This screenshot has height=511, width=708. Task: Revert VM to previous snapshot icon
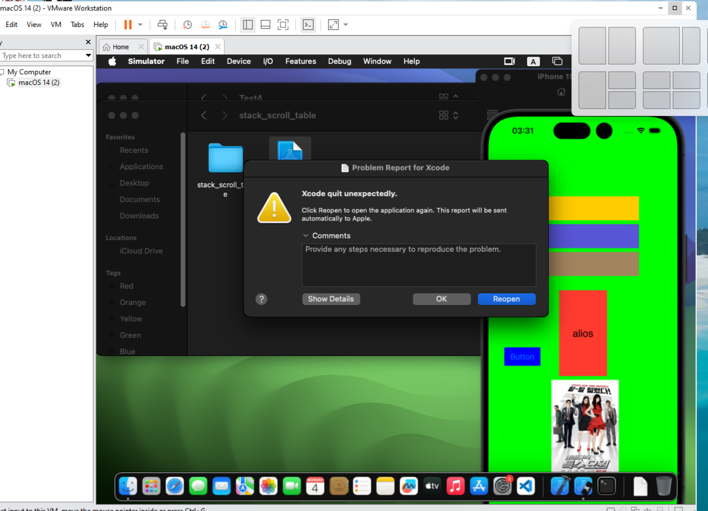205,25
